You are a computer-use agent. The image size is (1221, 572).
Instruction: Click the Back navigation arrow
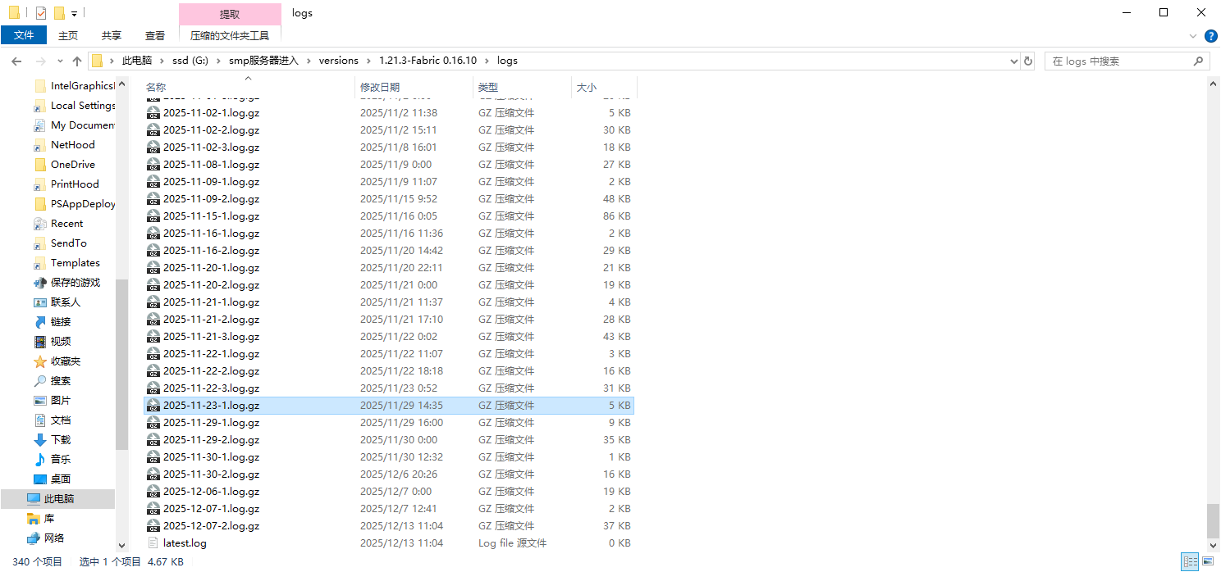click(16, 61)
